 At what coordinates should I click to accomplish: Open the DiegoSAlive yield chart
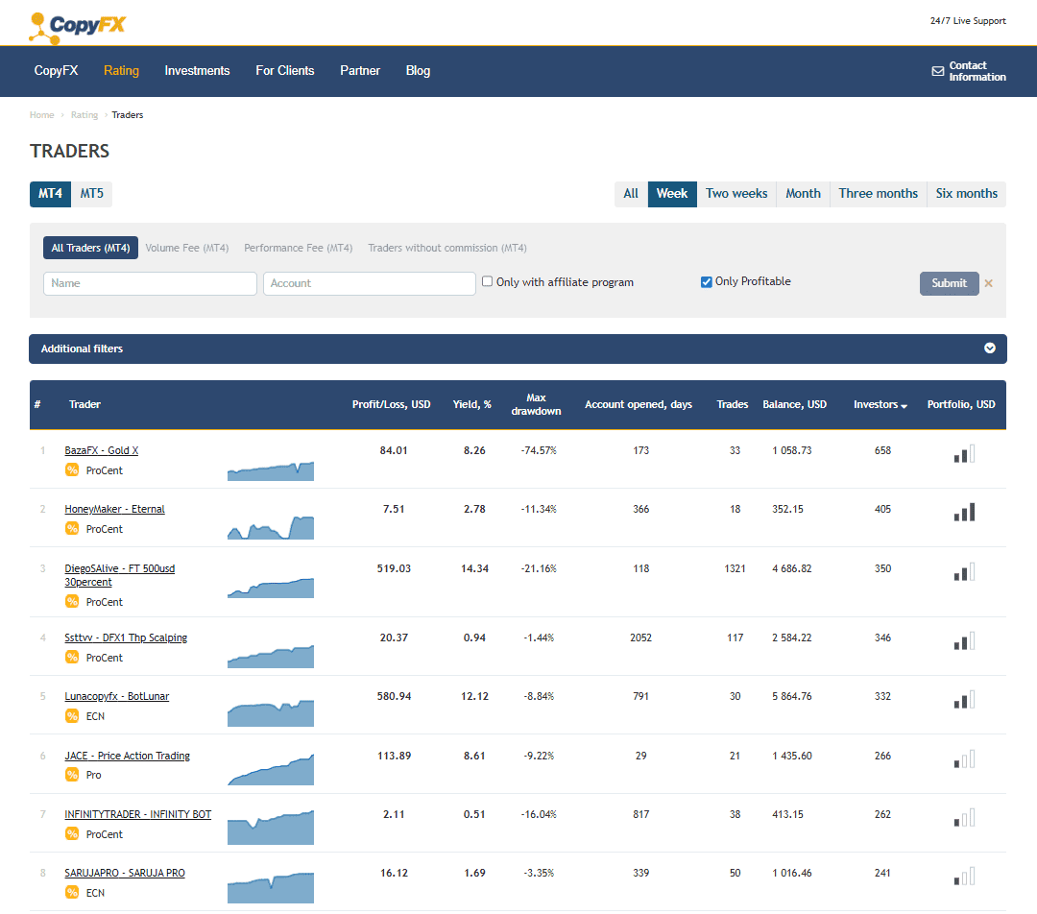click(x=271, y=588)
